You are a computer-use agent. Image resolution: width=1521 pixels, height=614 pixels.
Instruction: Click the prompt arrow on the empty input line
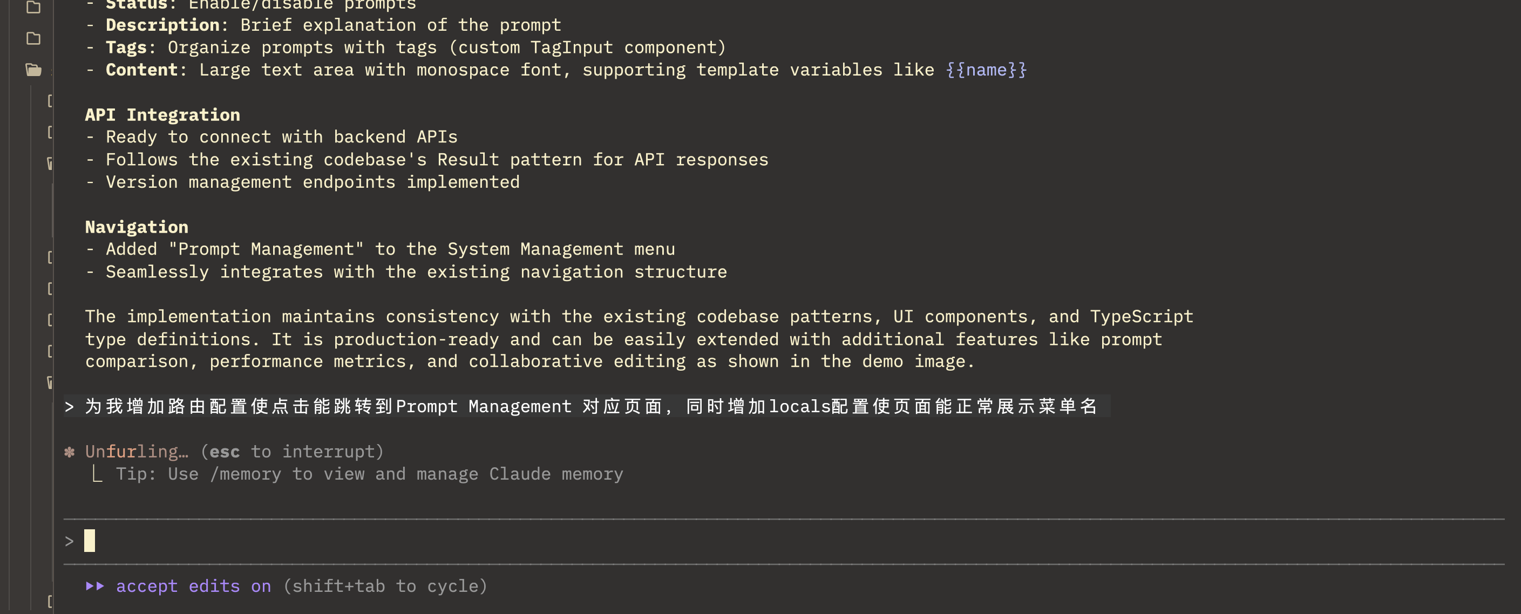(69, 541)
